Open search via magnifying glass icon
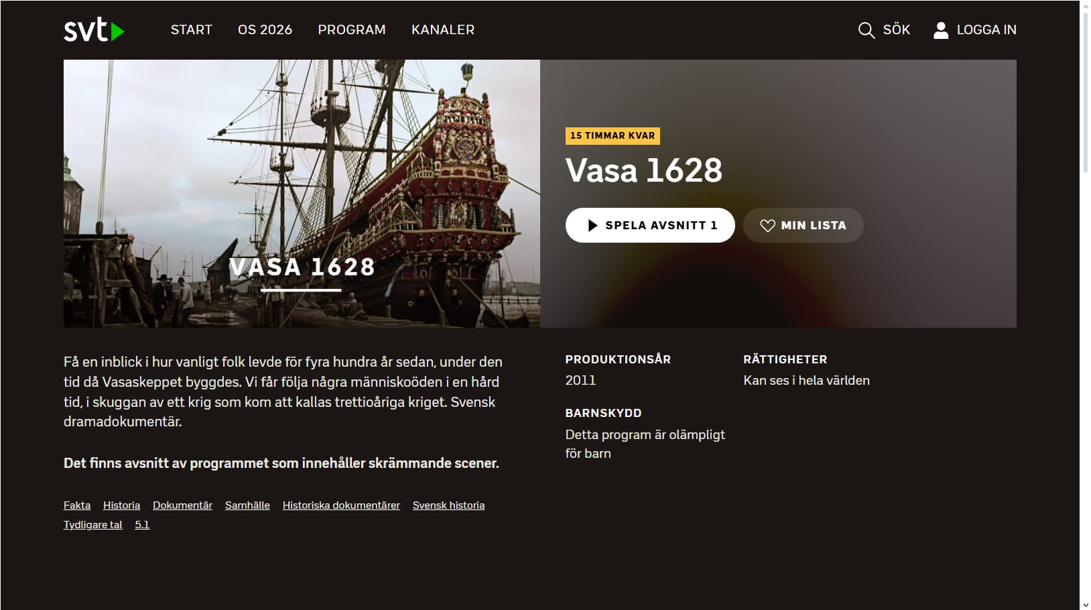Viewport: 1091px width, 610px height. click(866, 30)
